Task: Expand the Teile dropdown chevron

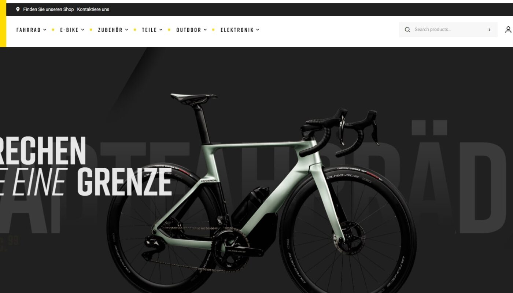Action: [x=161, y=30]
